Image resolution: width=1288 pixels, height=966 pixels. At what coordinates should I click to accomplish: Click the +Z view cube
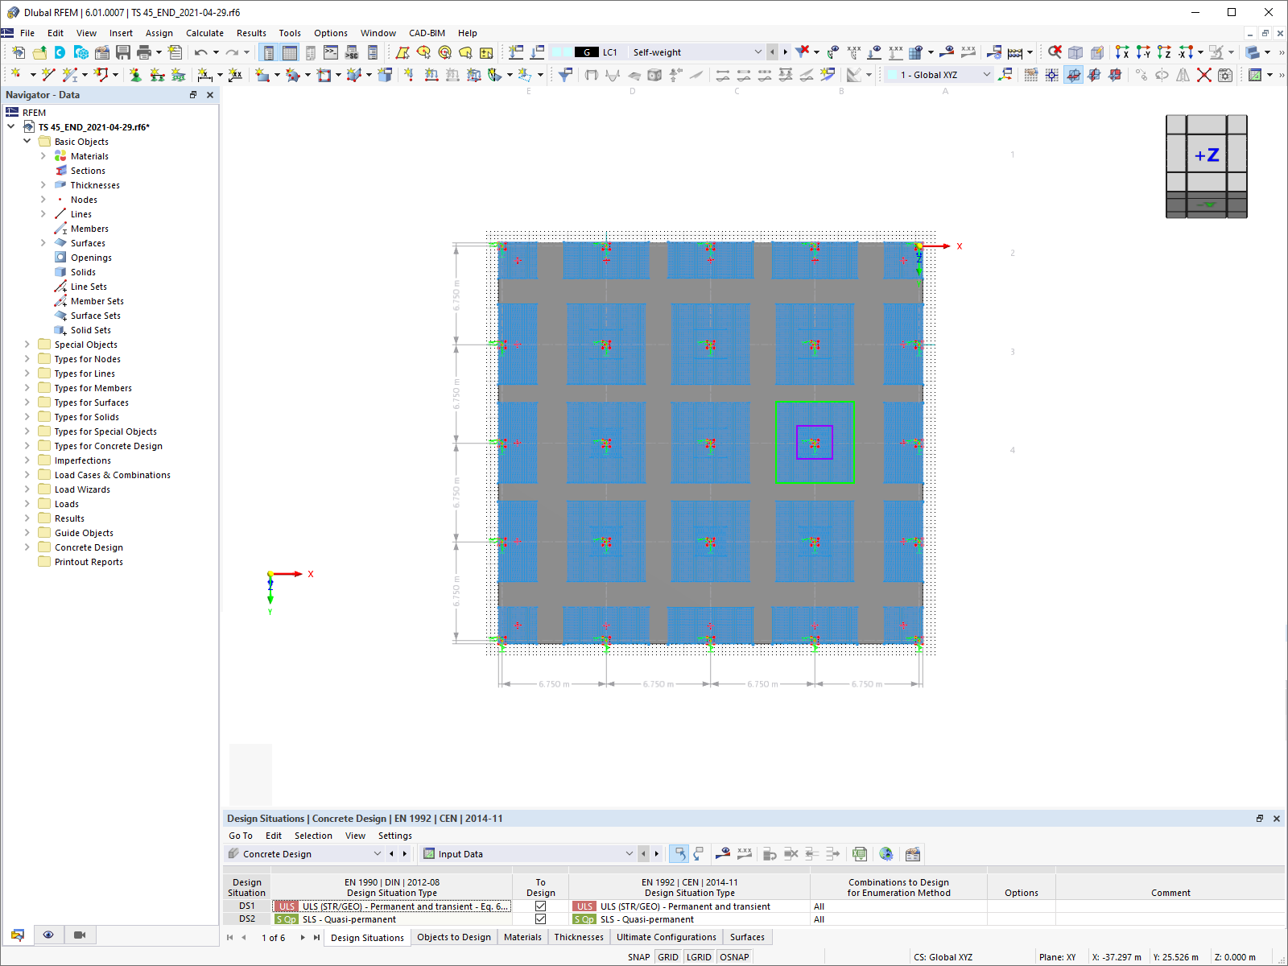(1206, 155)
